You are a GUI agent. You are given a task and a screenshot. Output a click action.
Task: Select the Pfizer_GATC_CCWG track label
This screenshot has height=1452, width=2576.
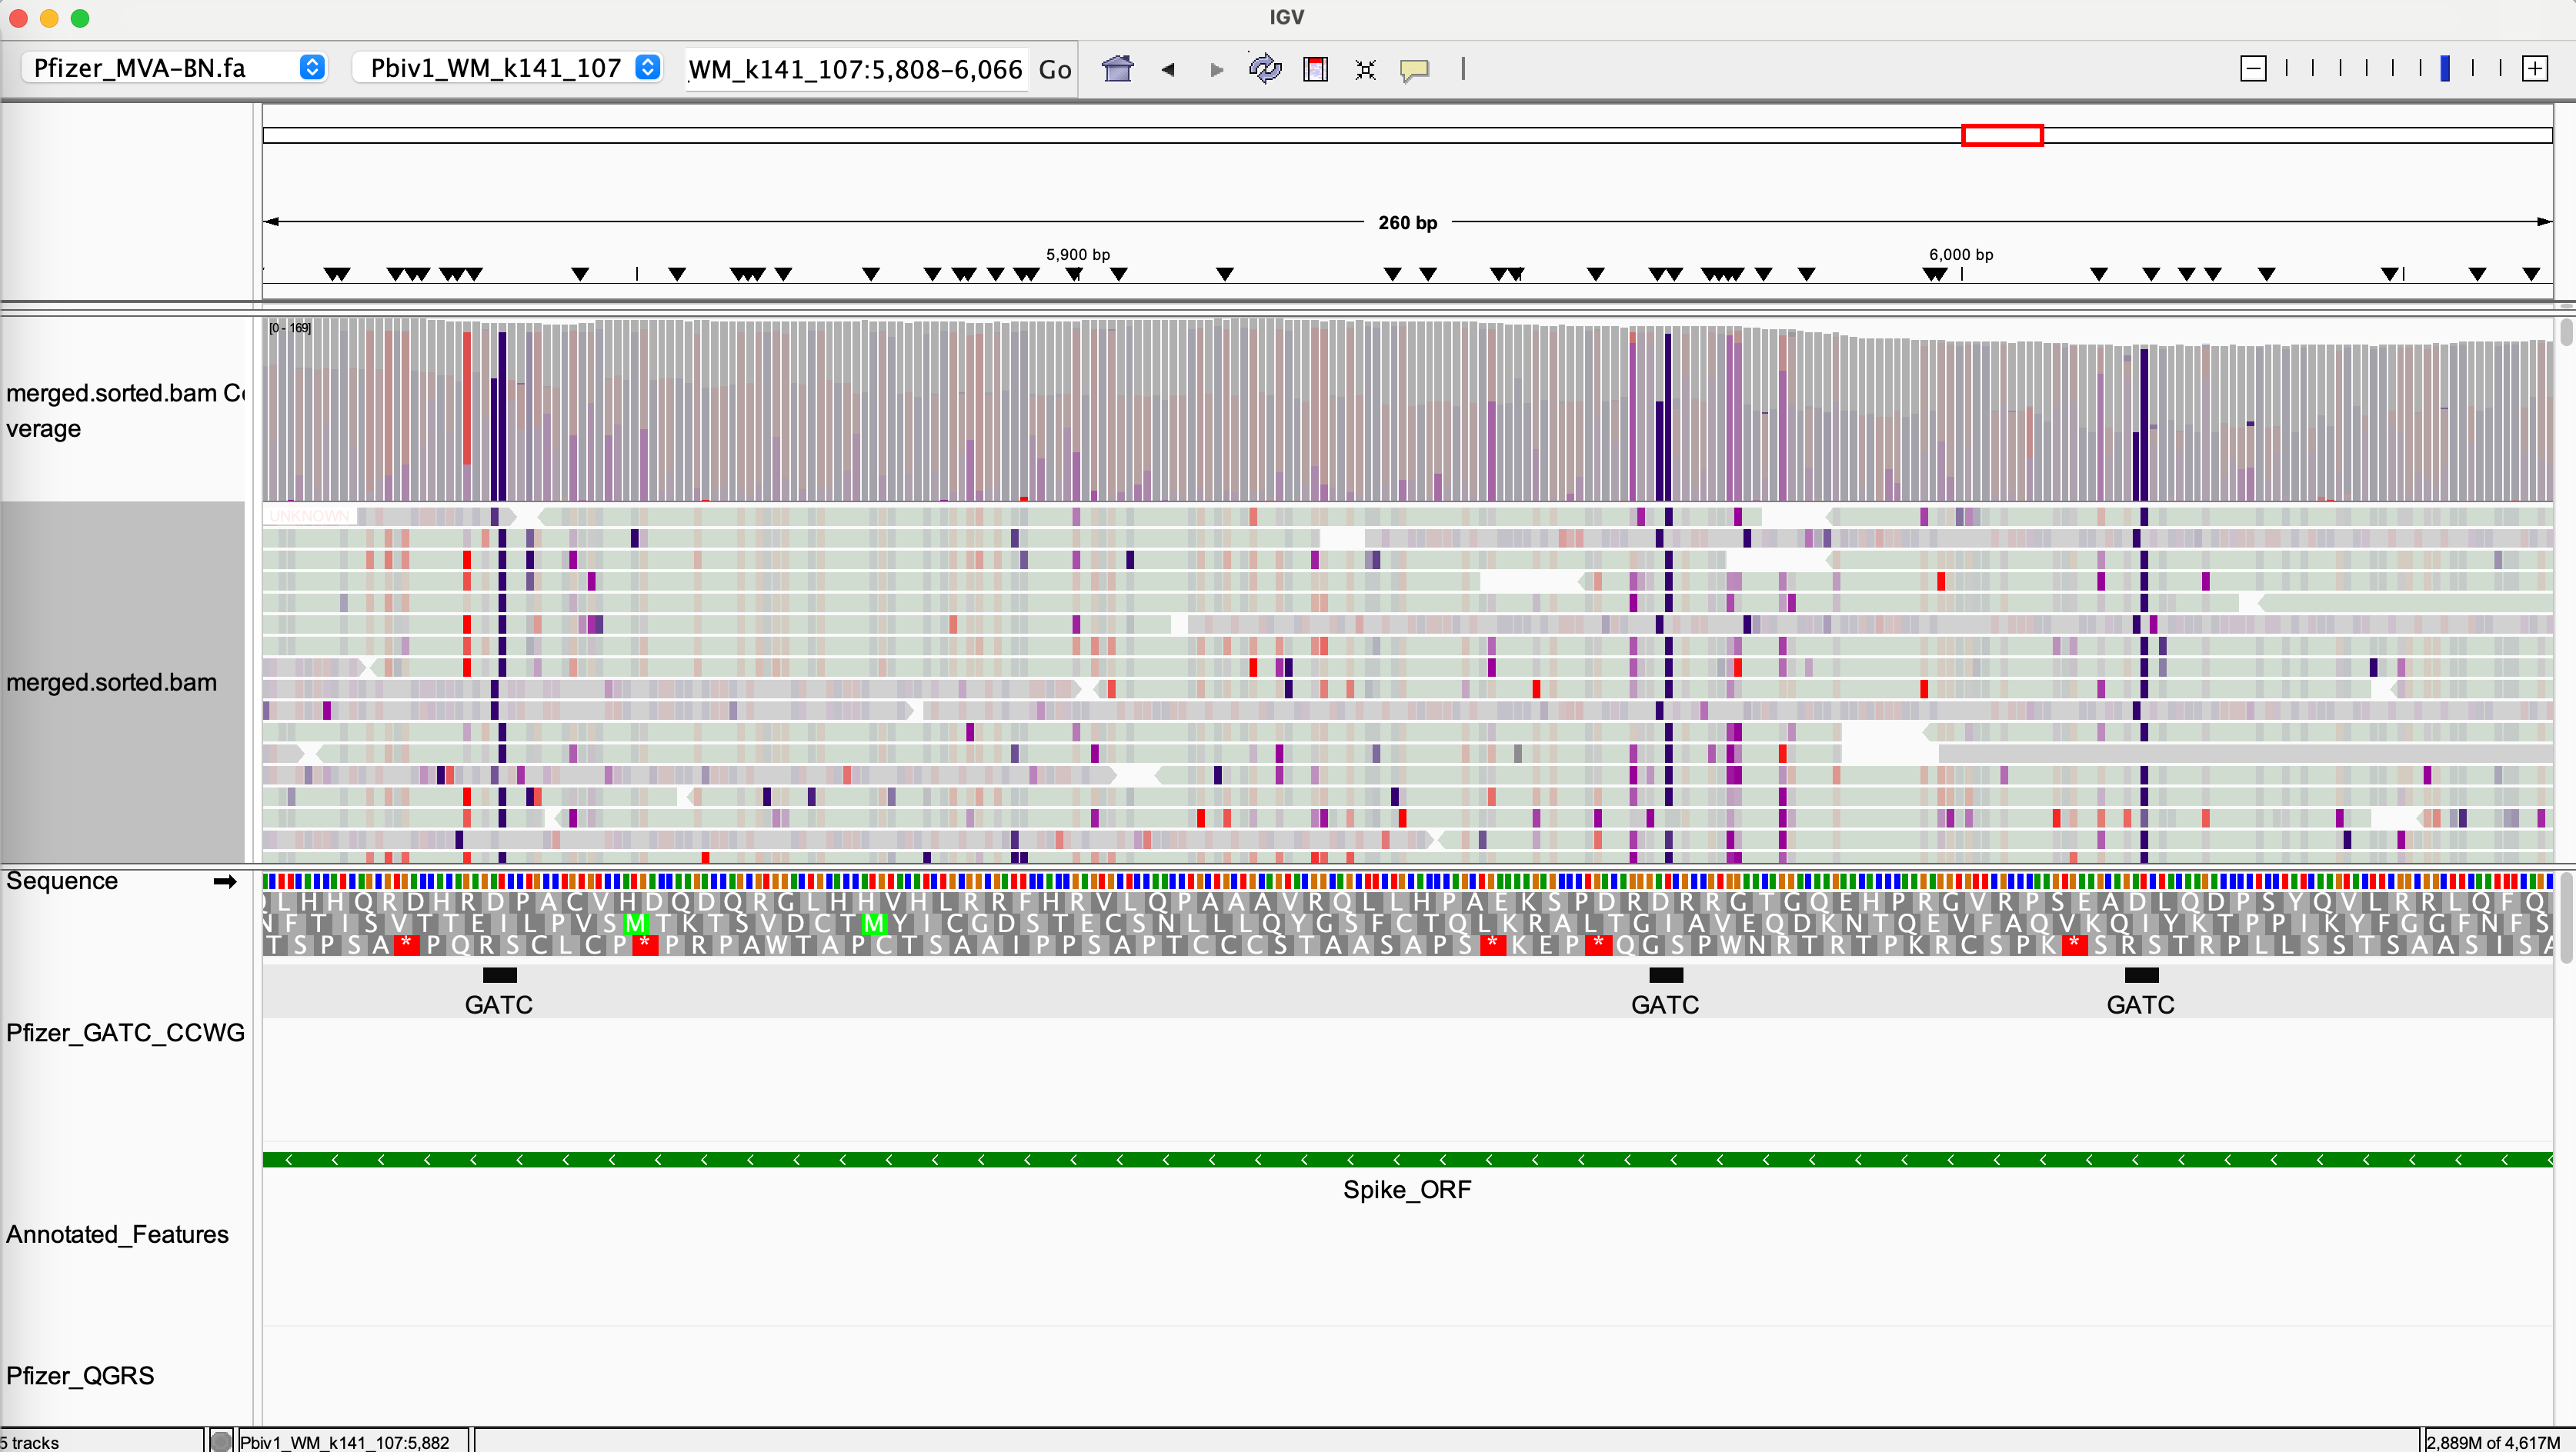pyautogui.click(x=125, y=1032)
